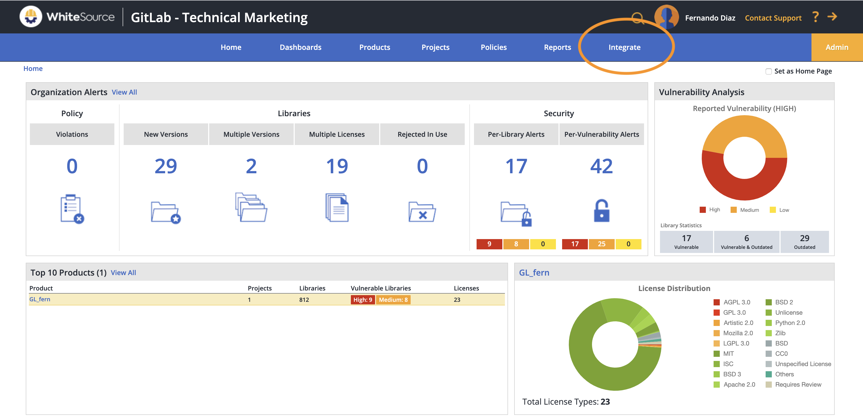Click the Per-Library Alerts locked folder icon

[x=516, y=214]
